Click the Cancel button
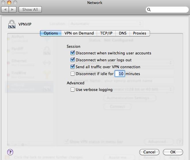The image size is (190, 160). tap(149, 152)
